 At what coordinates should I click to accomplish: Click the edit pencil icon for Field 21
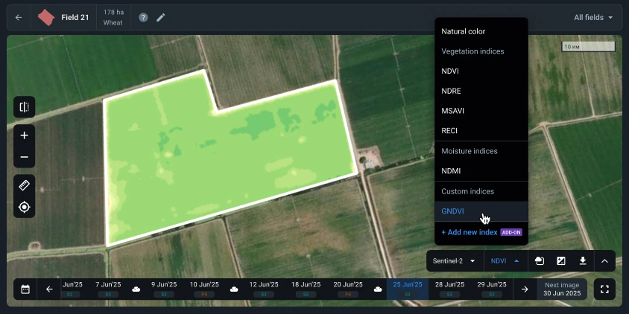point(161,17)
